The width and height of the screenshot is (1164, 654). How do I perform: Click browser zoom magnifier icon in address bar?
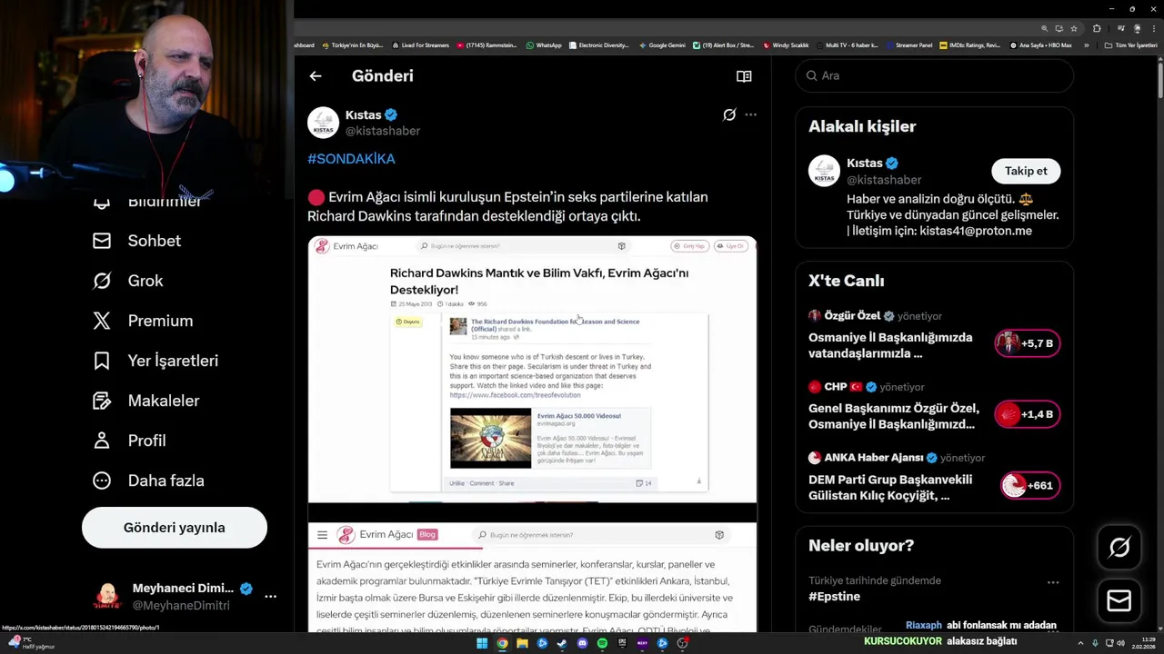click(1045, 28)
